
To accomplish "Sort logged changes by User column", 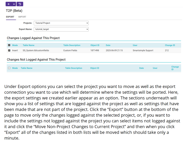I will tap(135, 45).
